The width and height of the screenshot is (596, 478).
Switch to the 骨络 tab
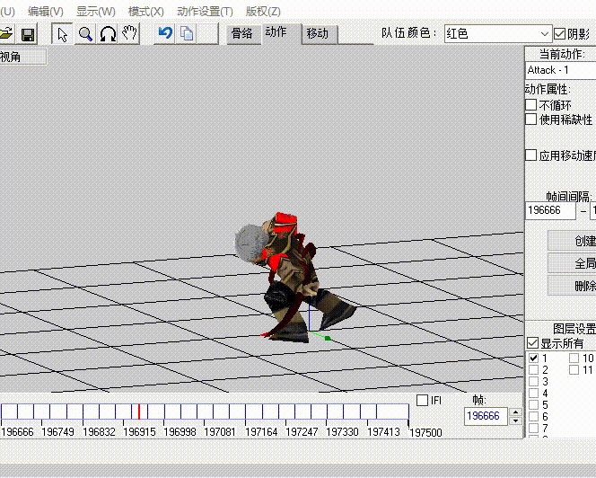point(241,34)
